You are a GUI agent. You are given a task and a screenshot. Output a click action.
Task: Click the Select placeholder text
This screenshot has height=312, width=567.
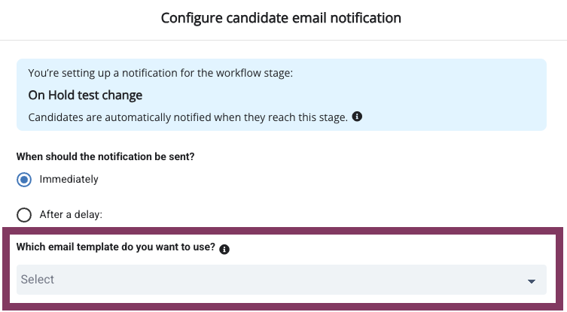click(37, 279)
